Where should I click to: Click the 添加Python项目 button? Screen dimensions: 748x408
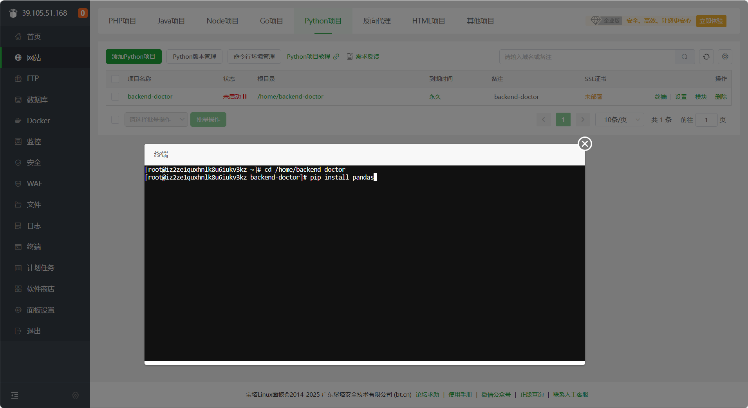[x=134, y=57]
